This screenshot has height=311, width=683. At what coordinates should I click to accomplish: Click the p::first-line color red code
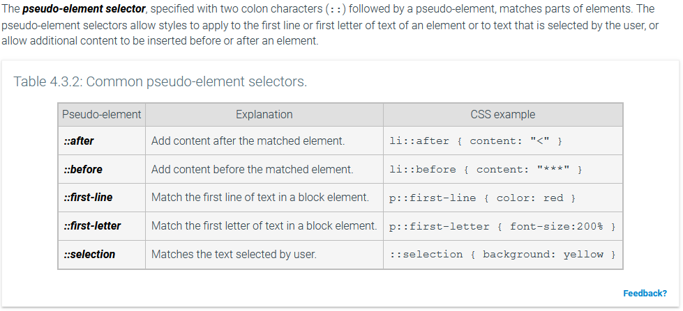[482, 198]
